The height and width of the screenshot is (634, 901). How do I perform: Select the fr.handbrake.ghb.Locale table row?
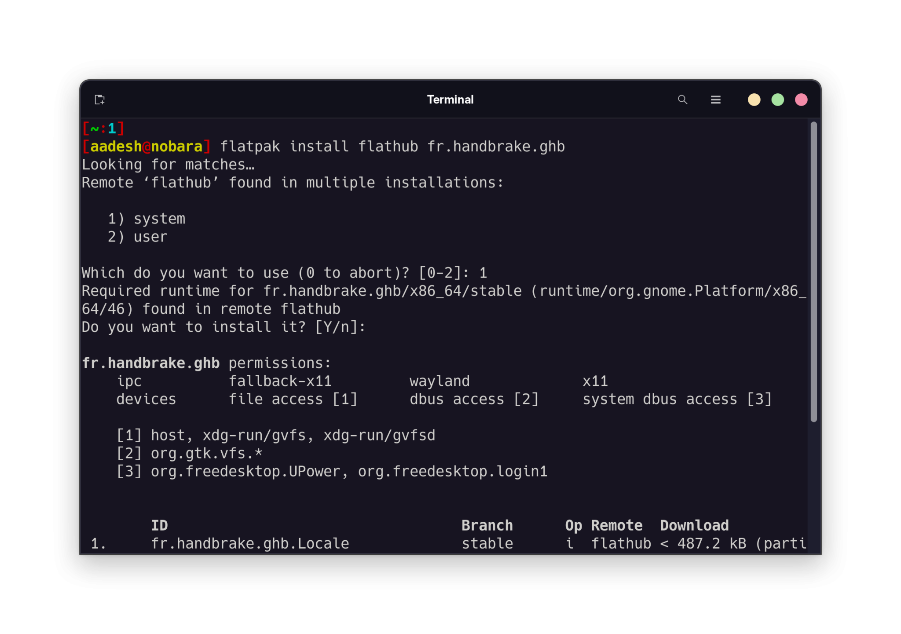pyautogui.click(x=250, y=543)
